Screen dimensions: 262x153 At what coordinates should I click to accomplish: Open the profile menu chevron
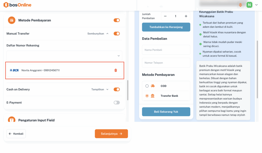point(257,5)
